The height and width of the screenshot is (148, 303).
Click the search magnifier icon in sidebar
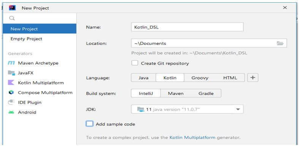coord(12,18)
